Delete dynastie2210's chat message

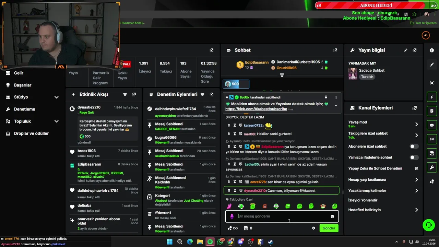229,190
